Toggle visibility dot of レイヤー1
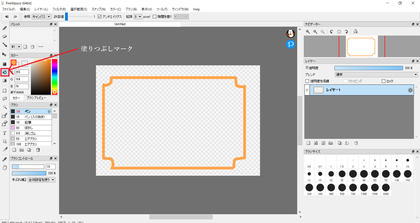The image size is (420, 223). coord(307,90)
